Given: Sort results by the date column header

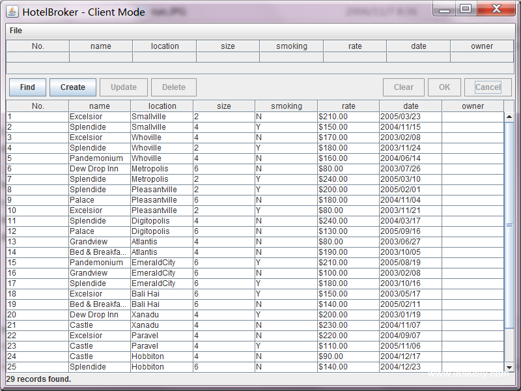Looking at the screenshot, I should 410,106.
